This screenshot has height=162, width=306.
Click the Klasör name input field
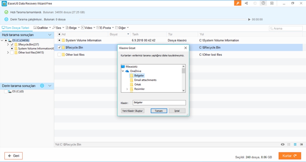click(159, 103)
